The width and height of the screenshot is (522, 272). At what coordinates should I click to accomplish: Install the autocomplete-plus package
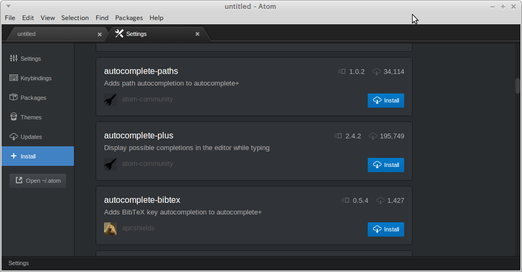[x=386, y=165]
